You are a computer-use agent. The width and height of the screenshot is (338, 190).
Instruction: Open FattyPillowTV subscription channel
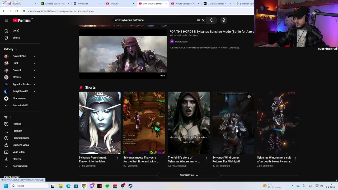pyautogui.click(x=20, y=91)
